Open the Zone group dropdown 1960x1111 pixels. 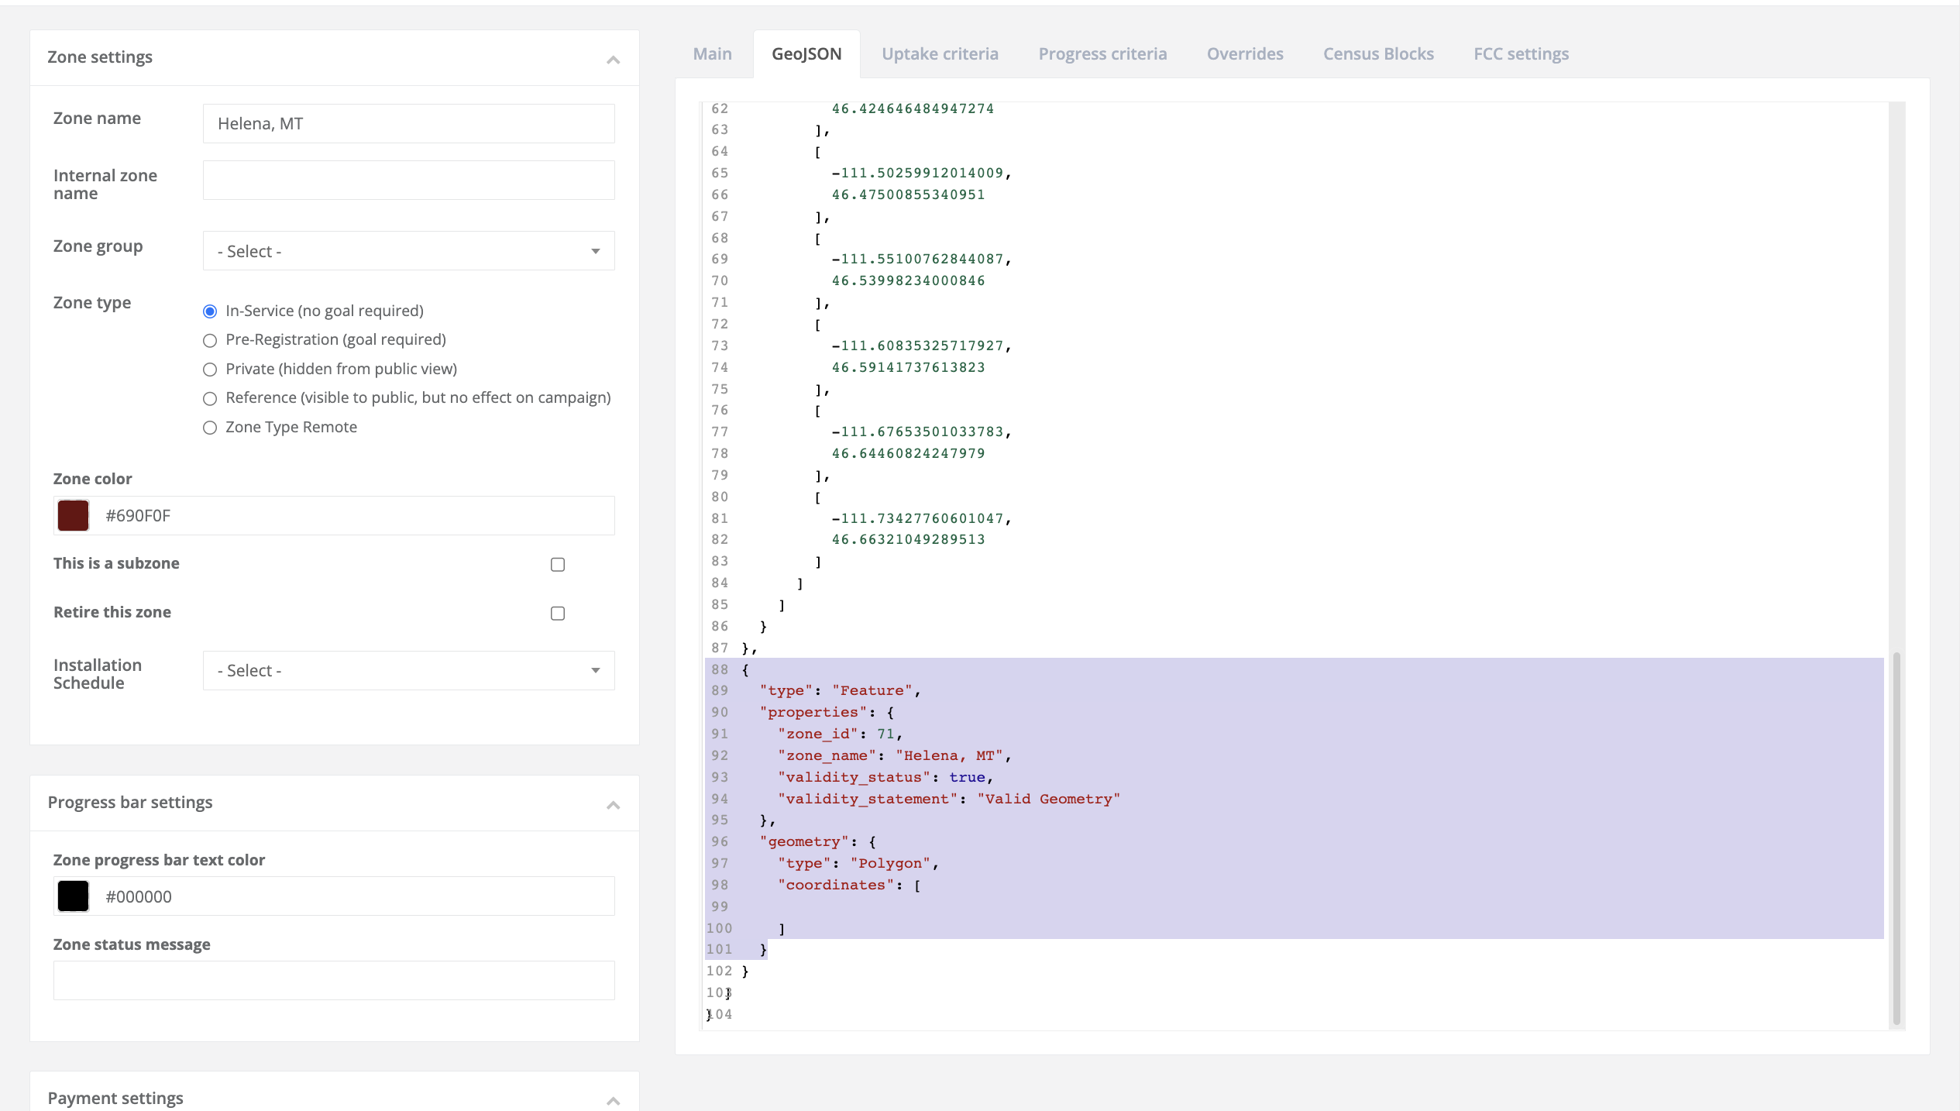coord(408,250)
